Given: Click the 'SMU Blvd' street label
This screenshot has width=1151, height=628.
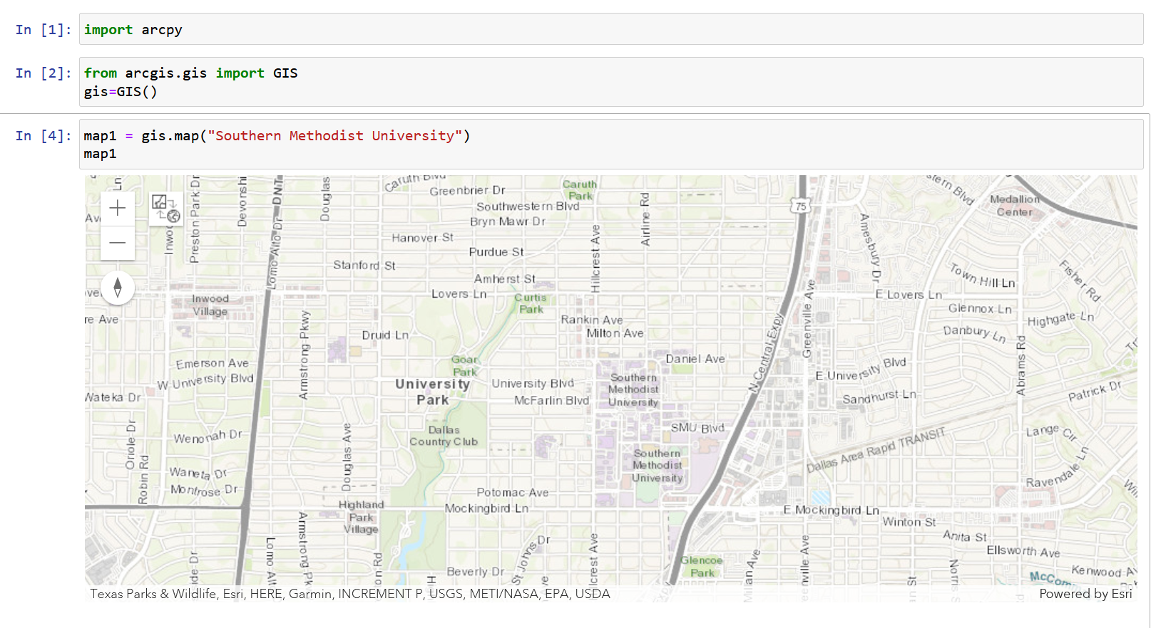Looking at the screenshot, I should coord(697,428).
